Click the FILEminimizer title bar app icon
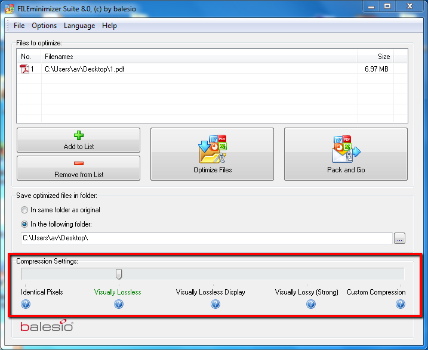This screenshot has width=428, height=350. click(10, 7)
